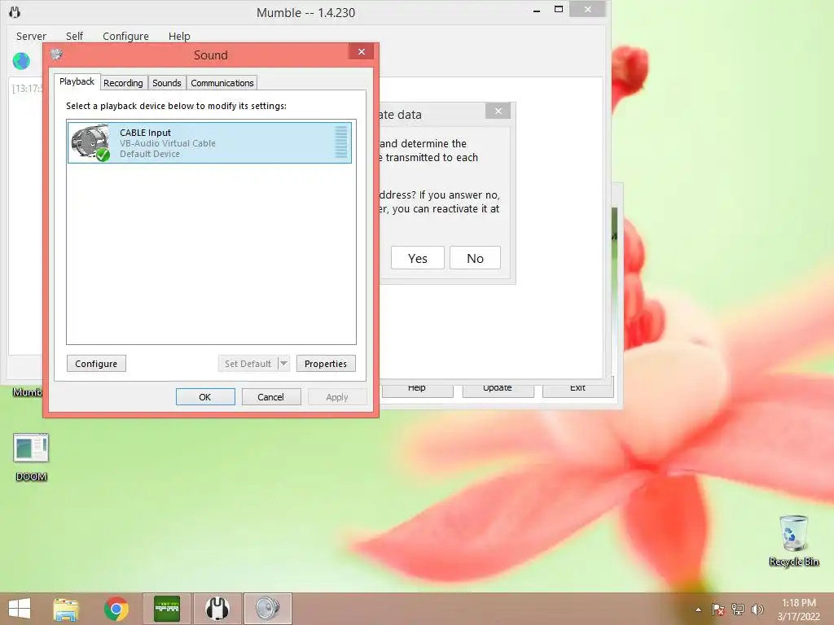Image resolution: width=834 pixels, height=625 pixels.
Task: Select the Playback tab
Action: click(x=77, y=81)
